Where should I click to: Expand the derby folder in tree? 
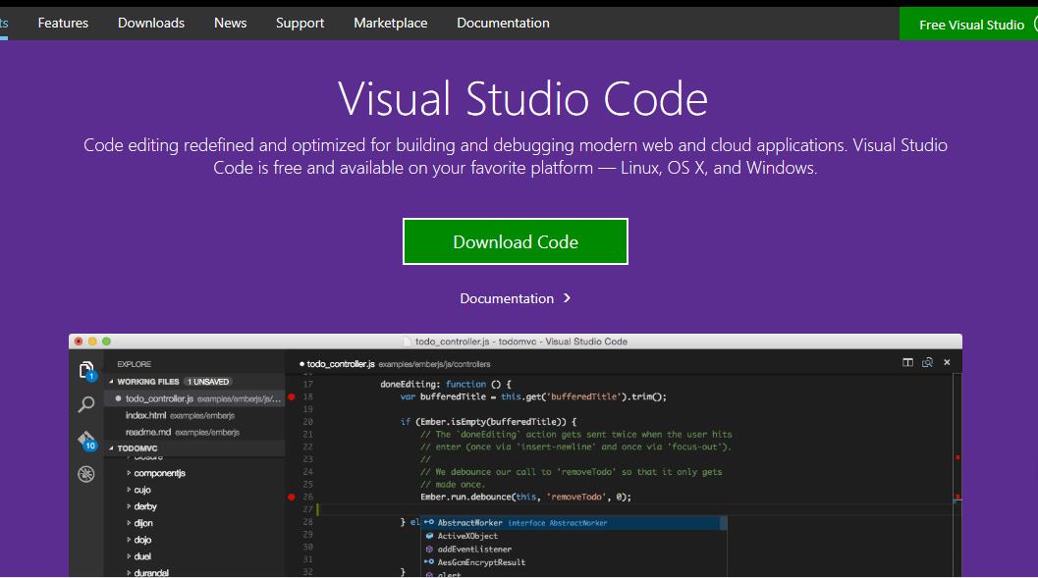click(x=129, y=506)
